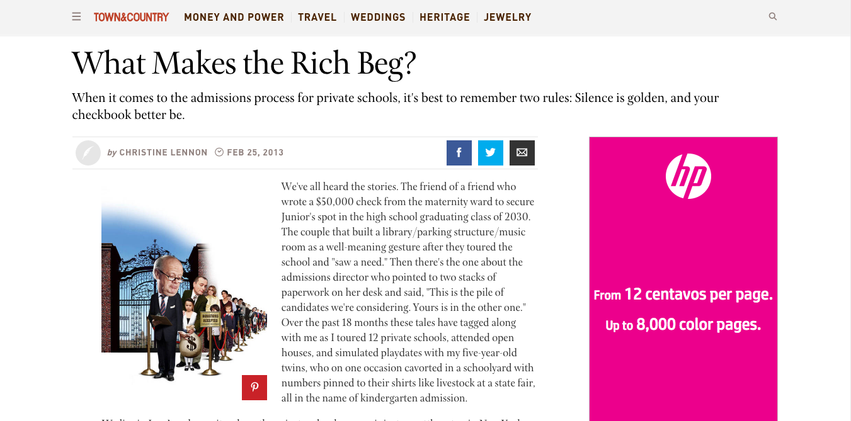Open the Heritage section
This screenshot has width=851, height=421.
pos(445,18)
